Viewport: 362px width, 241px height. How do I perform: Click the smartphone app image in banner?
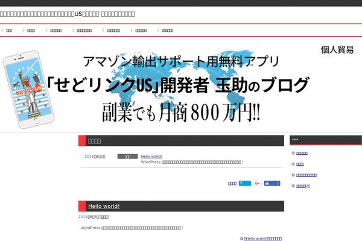click(x=28, y=89)
